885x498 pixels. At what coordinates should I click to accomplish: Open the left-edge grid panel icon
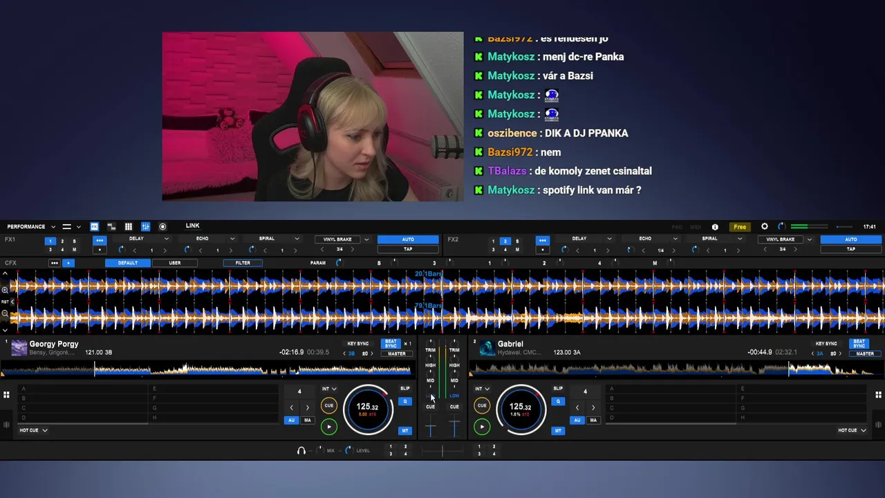pos(6,395)
